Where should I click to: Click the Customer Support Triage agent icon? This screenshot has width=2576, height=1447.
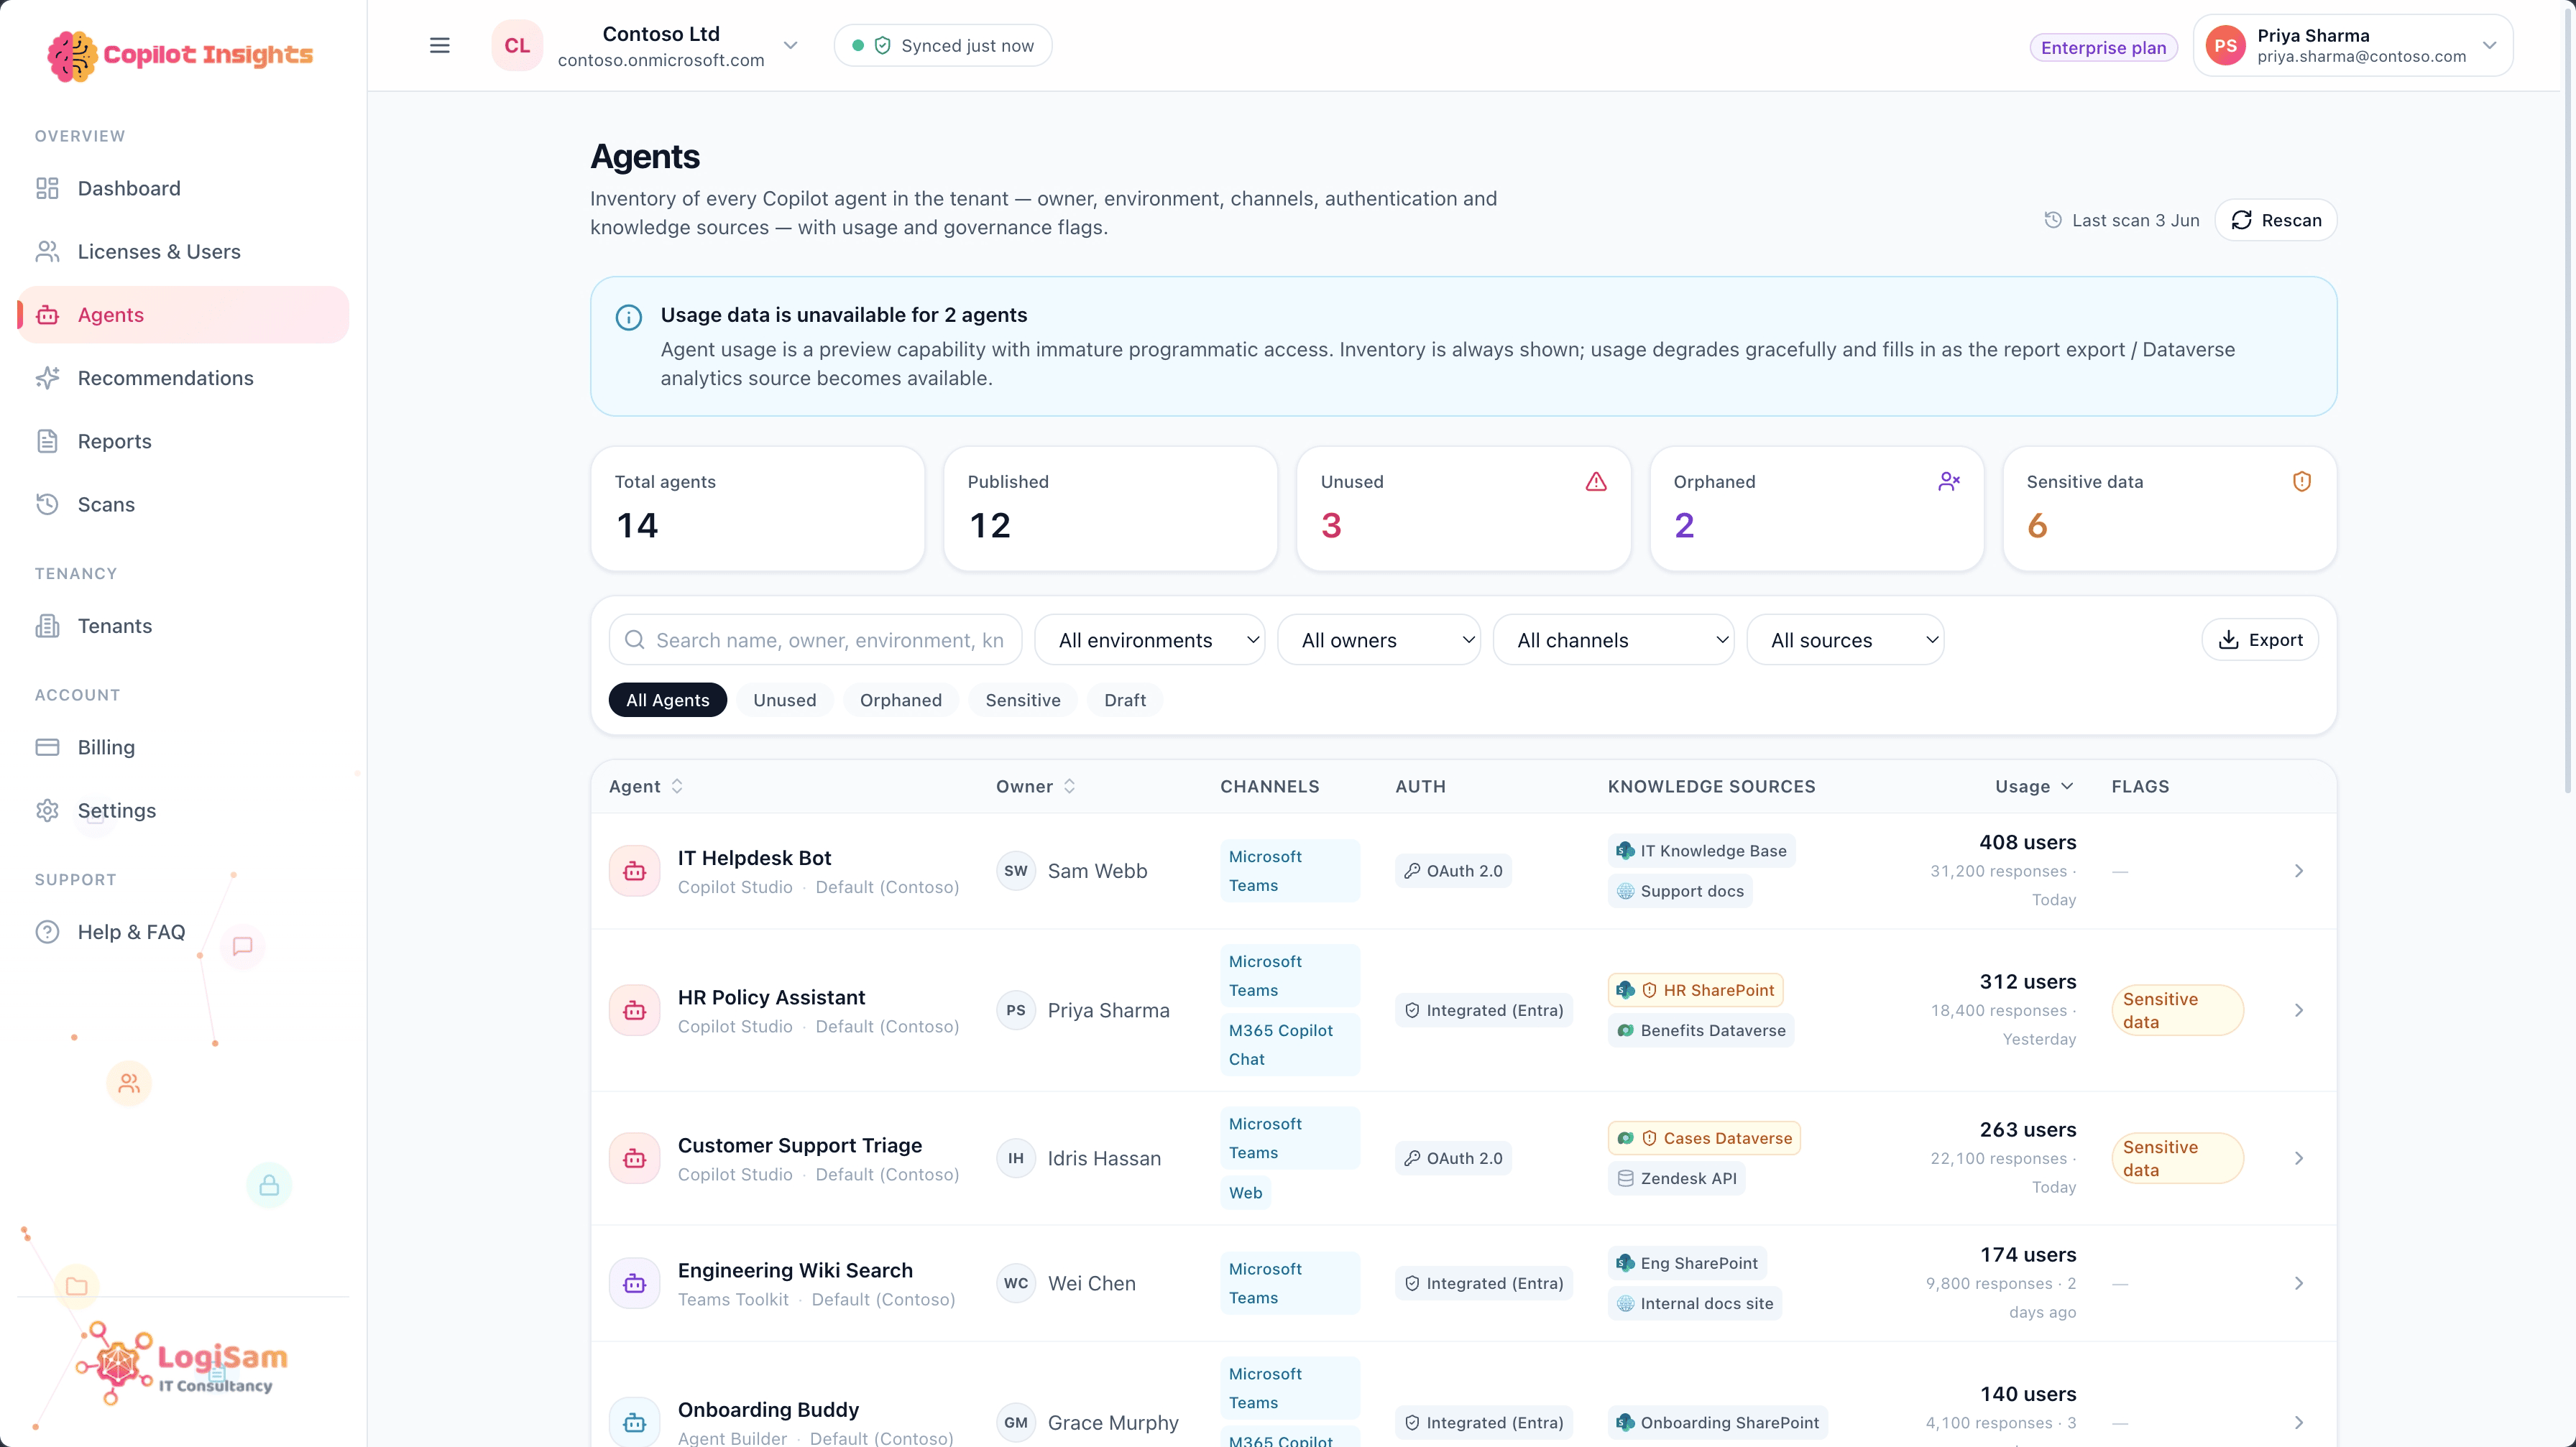point(634,1158)
